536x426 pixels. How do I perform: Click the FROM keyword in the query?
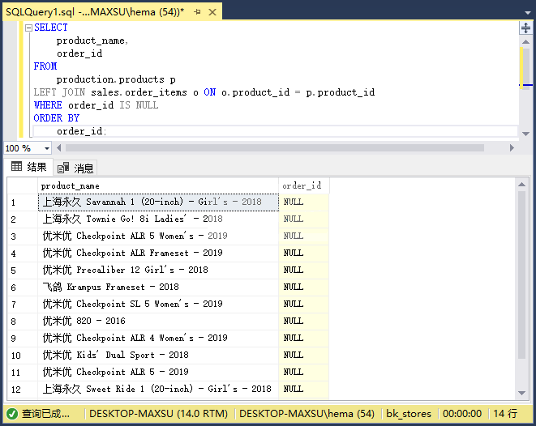pyautogui.click(x=45, y=66)
